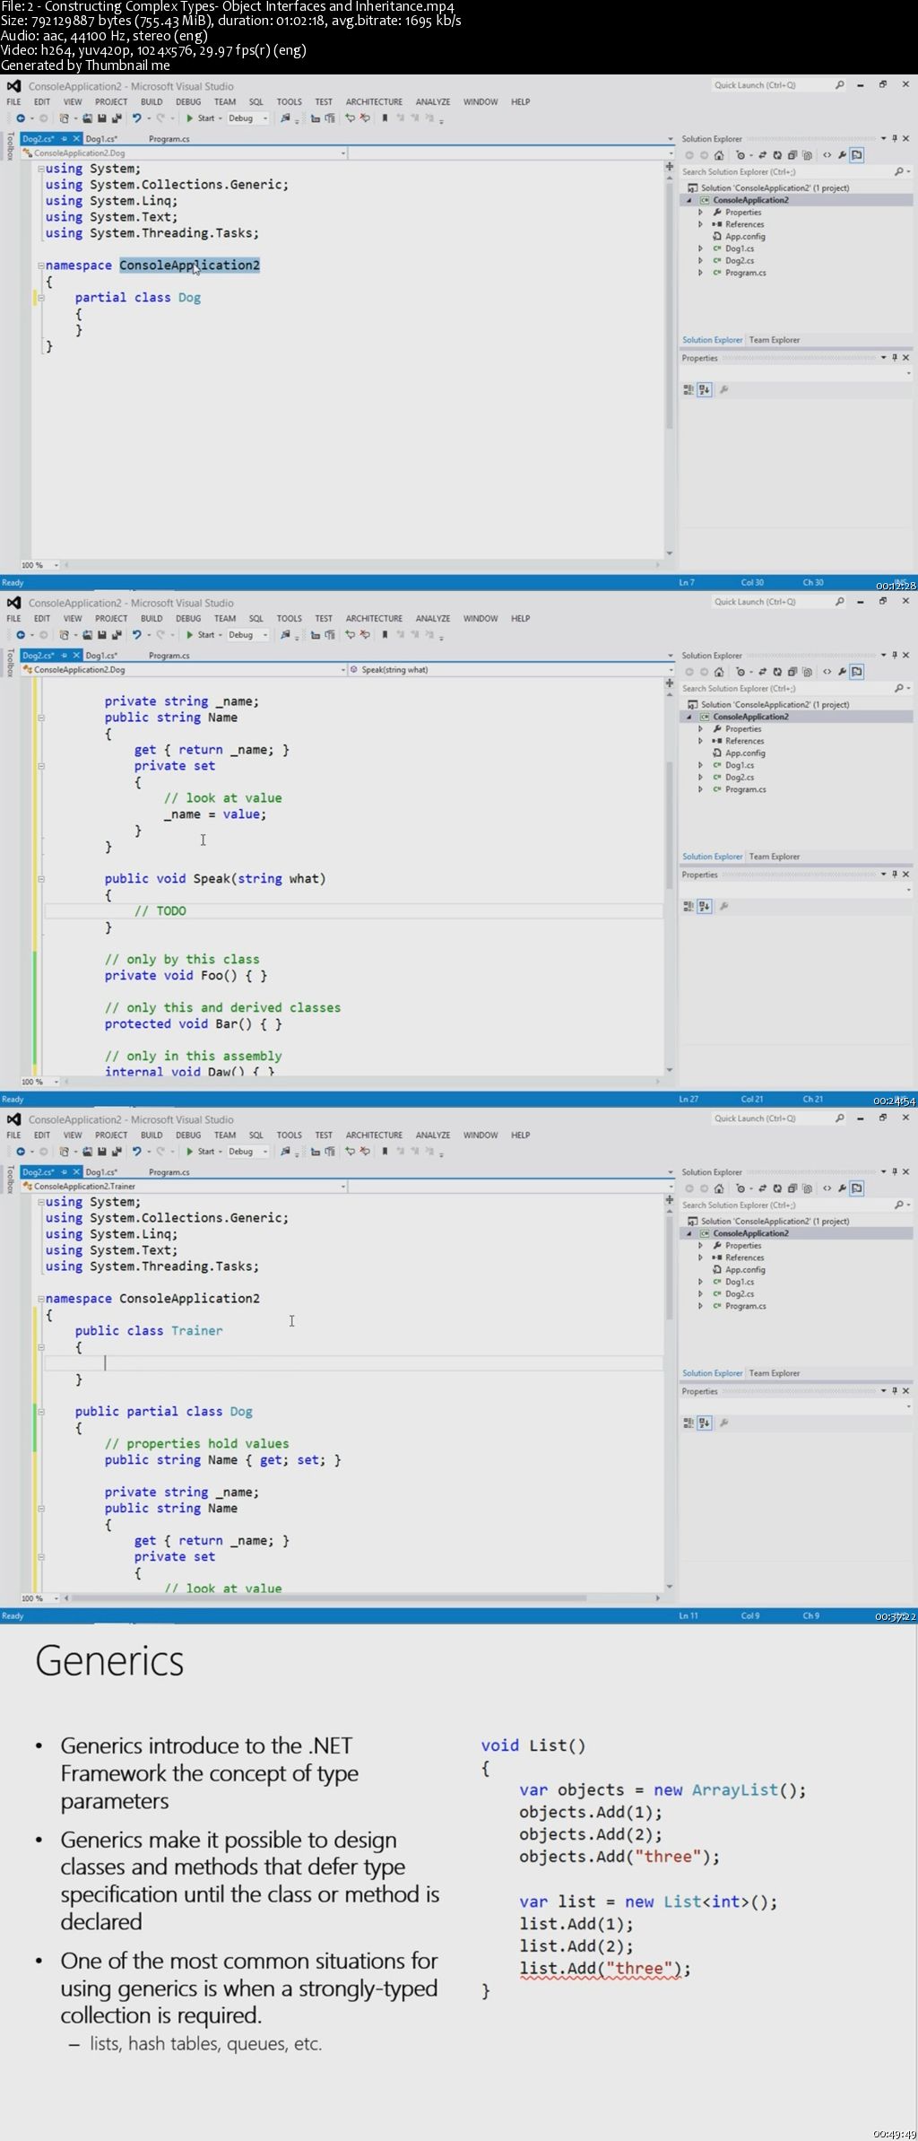The height and width of the screenshot is (2141, 918).
Task: Toggle Preview Selected Items in 00:12:28 Solution Explorer
Action: (857, 155)
